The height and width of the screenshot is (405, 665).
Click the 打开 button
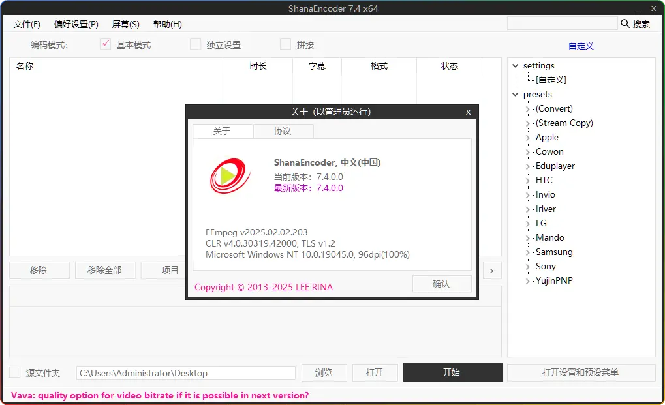[x=375, y=372]
